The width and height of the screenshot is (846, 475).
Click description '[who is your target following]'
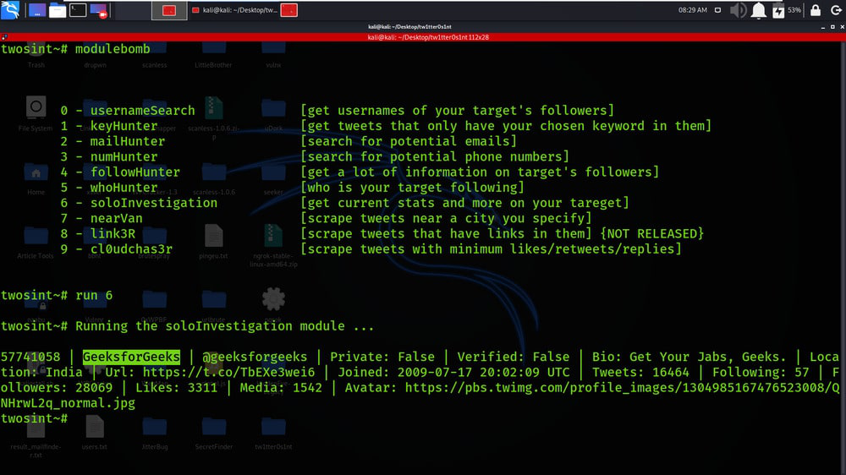point(412,188)
